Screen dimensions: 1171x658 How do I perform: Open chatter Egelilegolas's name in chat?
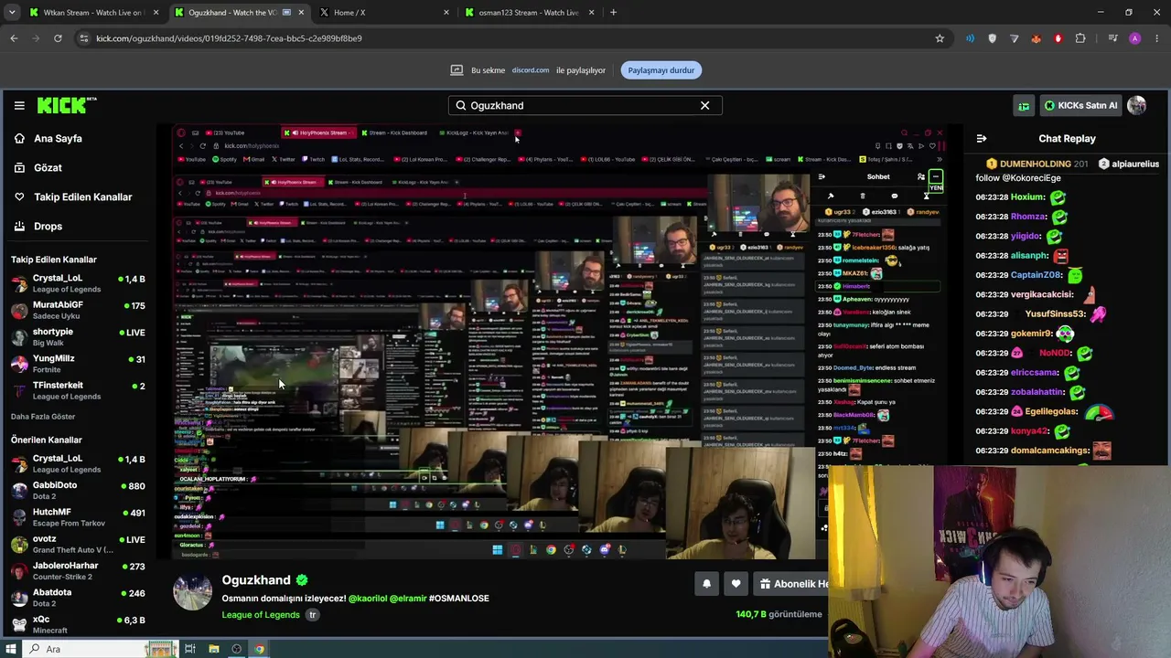click(1051, 411)
